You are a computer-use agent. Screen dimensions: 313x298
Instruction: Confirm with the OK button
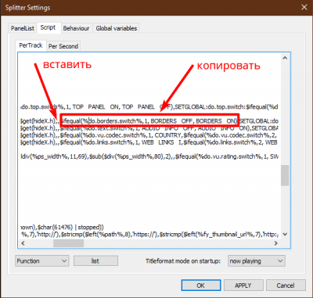pos(201,285)
